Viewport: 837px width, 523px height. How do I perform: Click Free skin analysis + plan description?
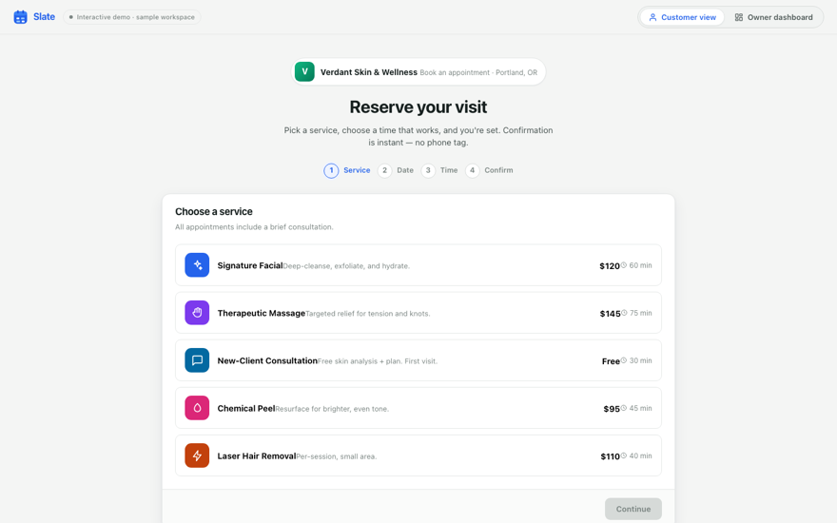pos(378,361)
